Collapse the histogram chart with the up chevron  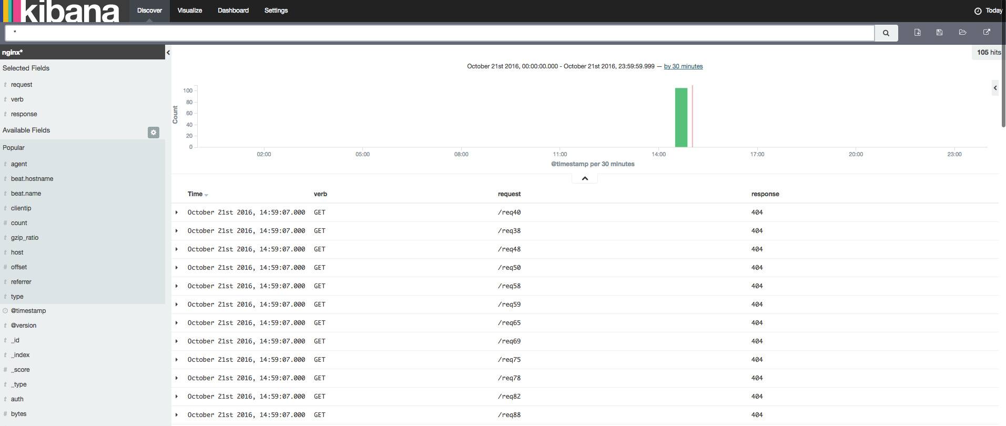[x=584, y=178]
